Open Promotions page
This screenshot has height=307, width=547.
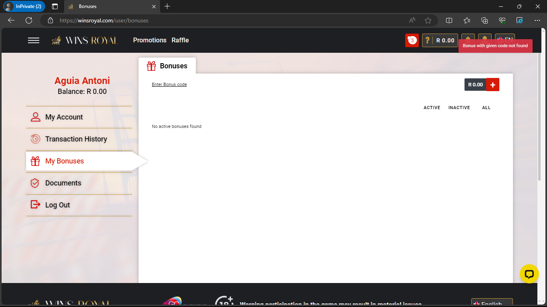tap(150, 40)
